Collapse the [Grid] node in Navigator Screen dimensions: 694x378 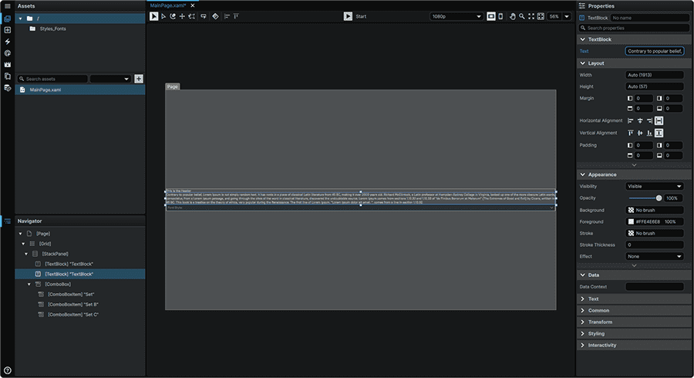[23, 244]
